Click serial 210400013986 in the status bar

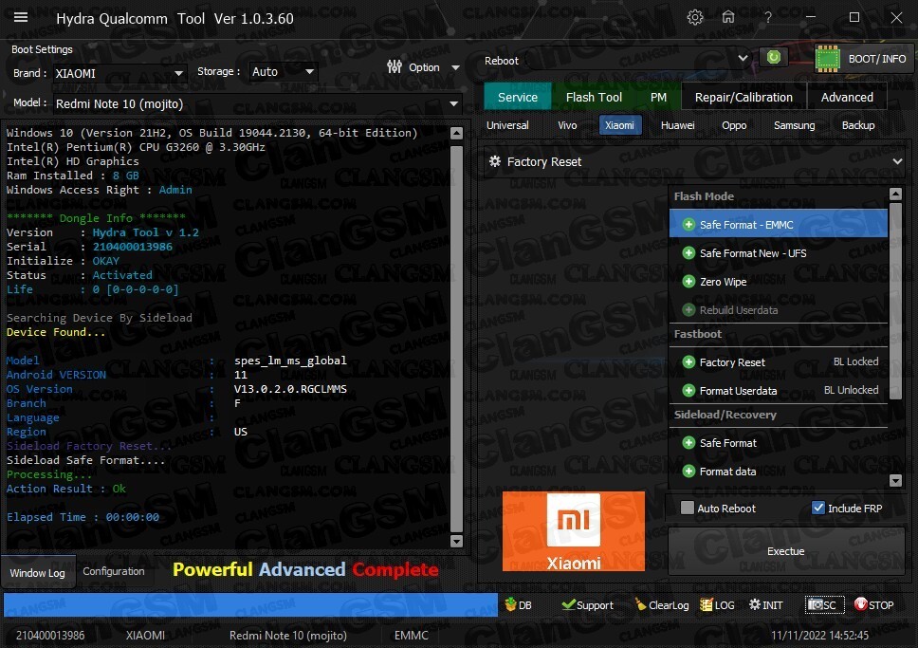[50, 635]
